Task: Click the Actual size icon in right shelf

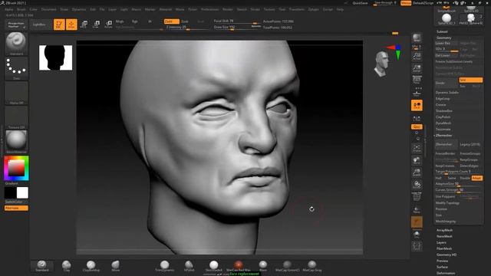Action: (x=417, y=56)
